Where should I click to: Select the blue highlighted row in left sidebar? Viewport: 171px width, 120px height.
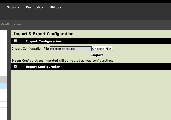[x=3, y=86]
